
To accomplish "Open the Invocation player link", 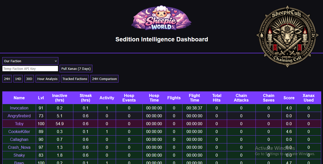I will pos(19,108).
